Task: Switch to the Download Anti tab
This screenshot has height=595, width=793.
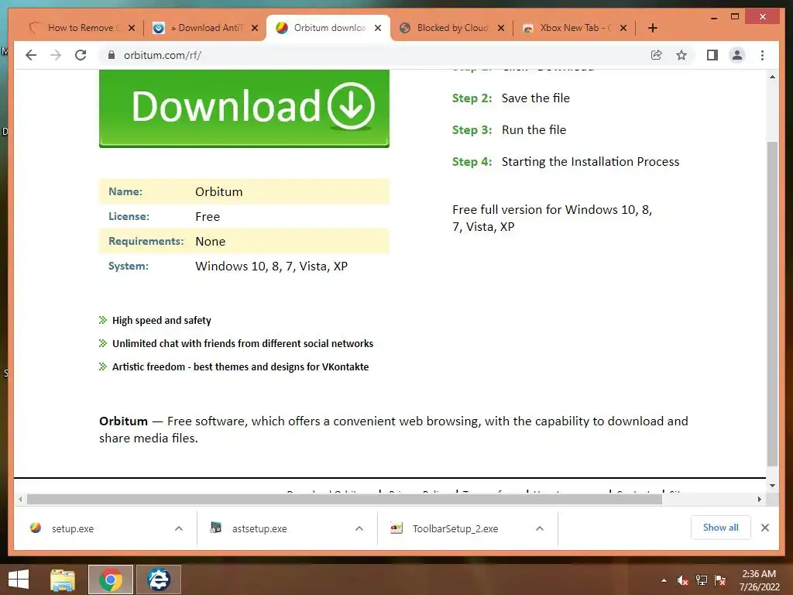Action: 204,28
